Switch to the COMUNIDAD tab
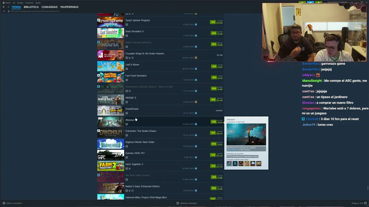Viewport: 369px width, 207px height. [50, 7]
